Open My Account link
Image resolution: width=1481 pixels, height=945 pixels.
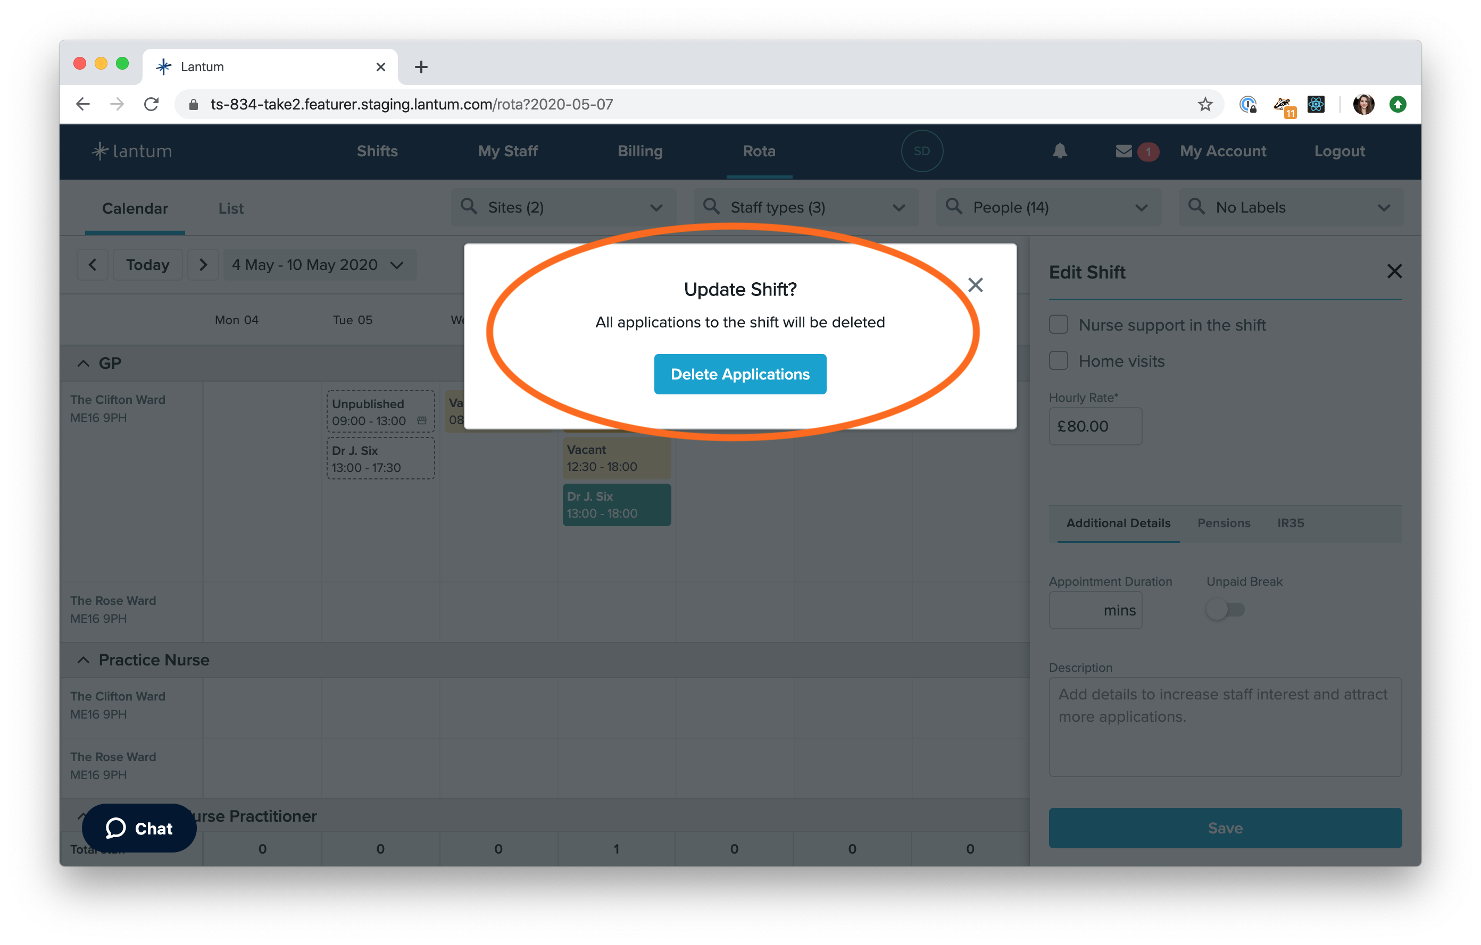click(1222, 151)
